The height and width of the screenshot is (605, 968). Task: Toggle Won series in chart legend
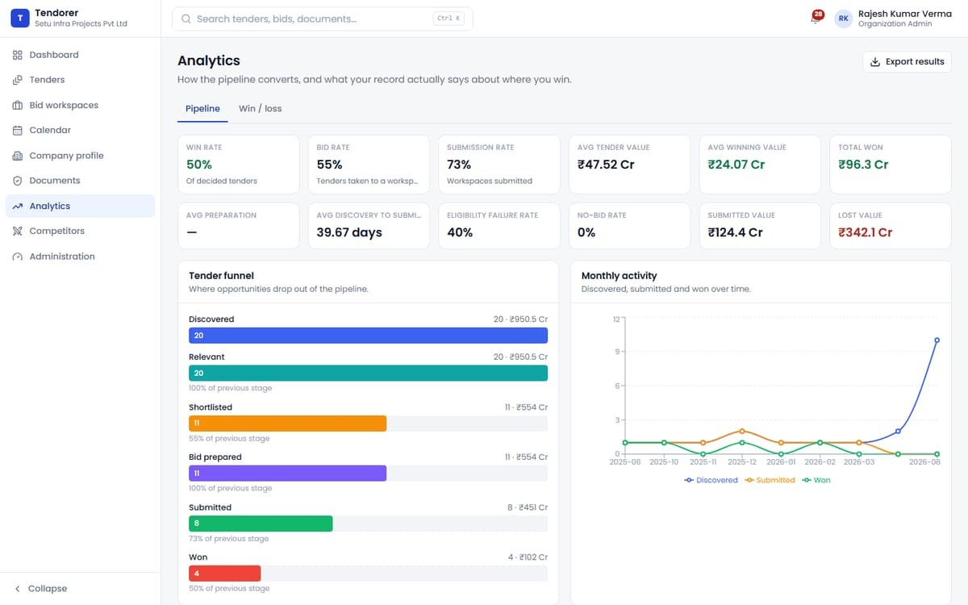tap(816, 480)
